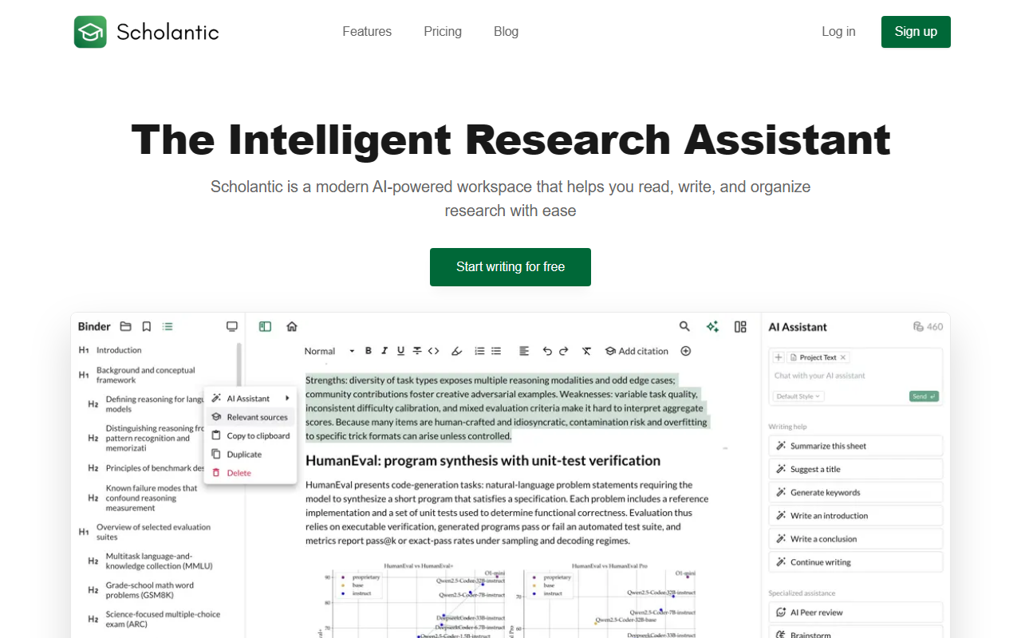1021x638 pixels.
Task: Click AI Peer review
Action: tap(856, 612)
